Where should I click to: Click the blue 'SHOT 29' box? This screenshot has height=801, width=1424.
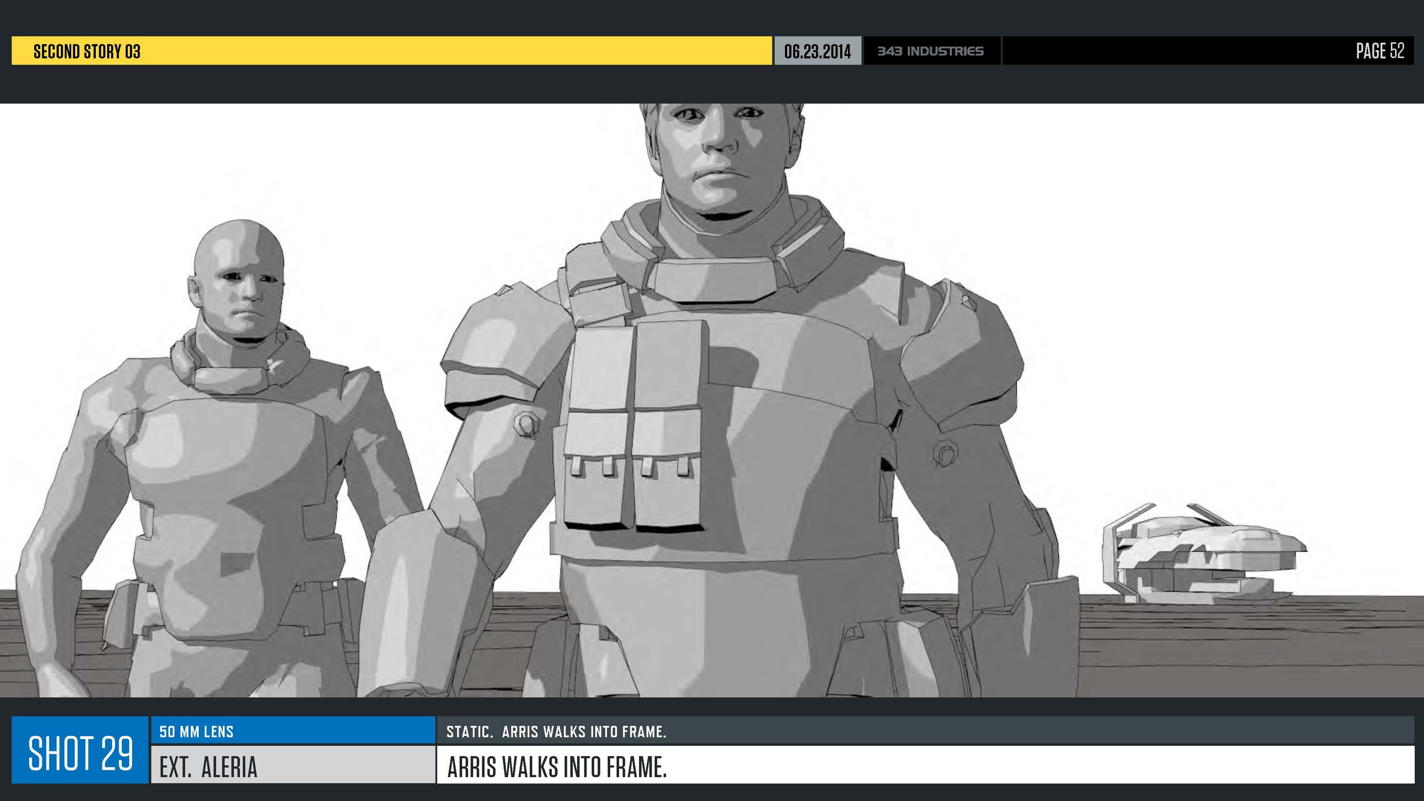point(80,750)
